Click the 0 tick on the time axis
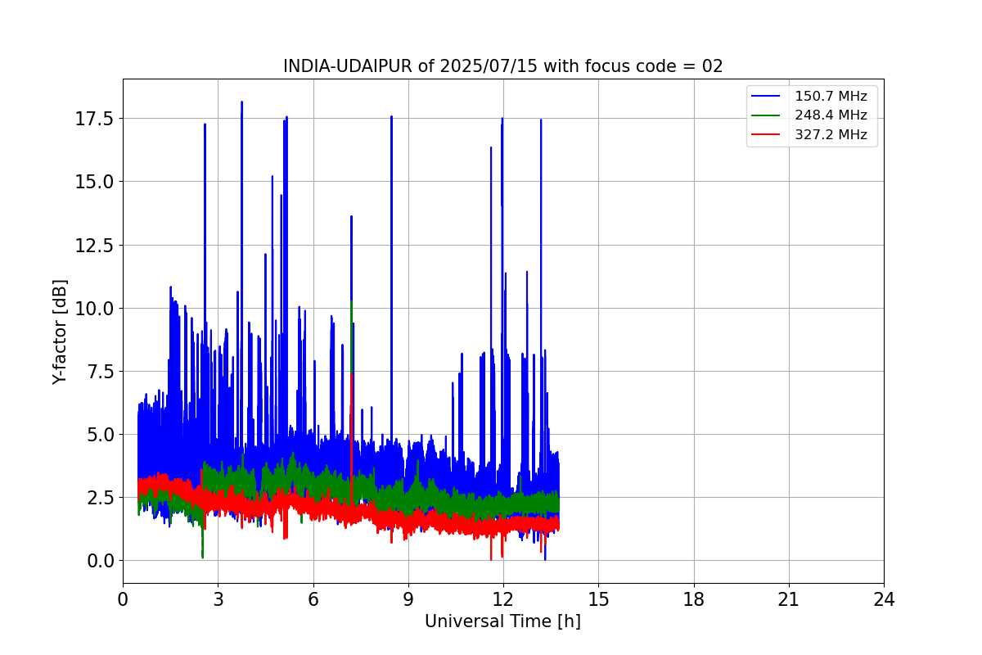 (x=123, y=599)
